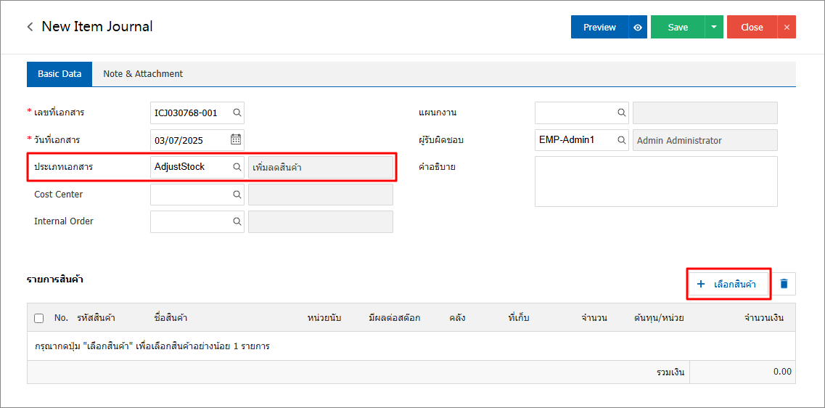825x408 pixels.
Task: Click the Cost Center input field
Action: (x=190, y=195)
